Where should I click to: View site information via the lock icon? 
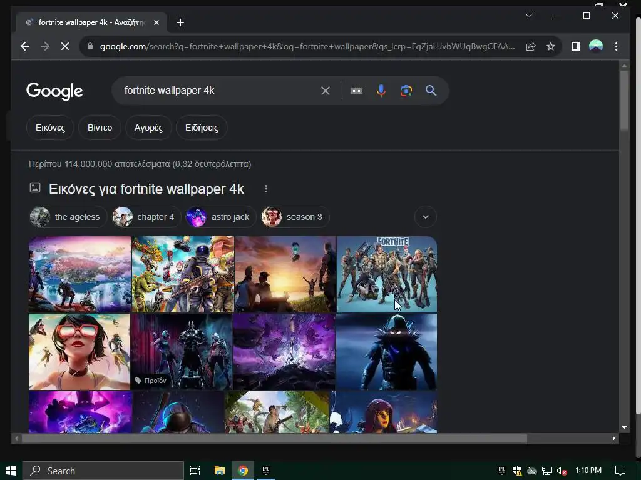click(90, 46)
